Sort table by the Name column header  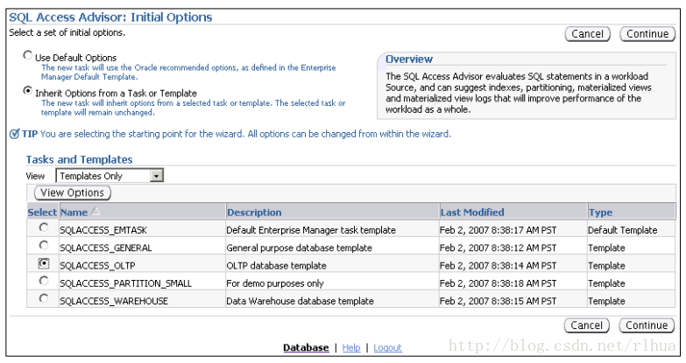click(74, 213)
